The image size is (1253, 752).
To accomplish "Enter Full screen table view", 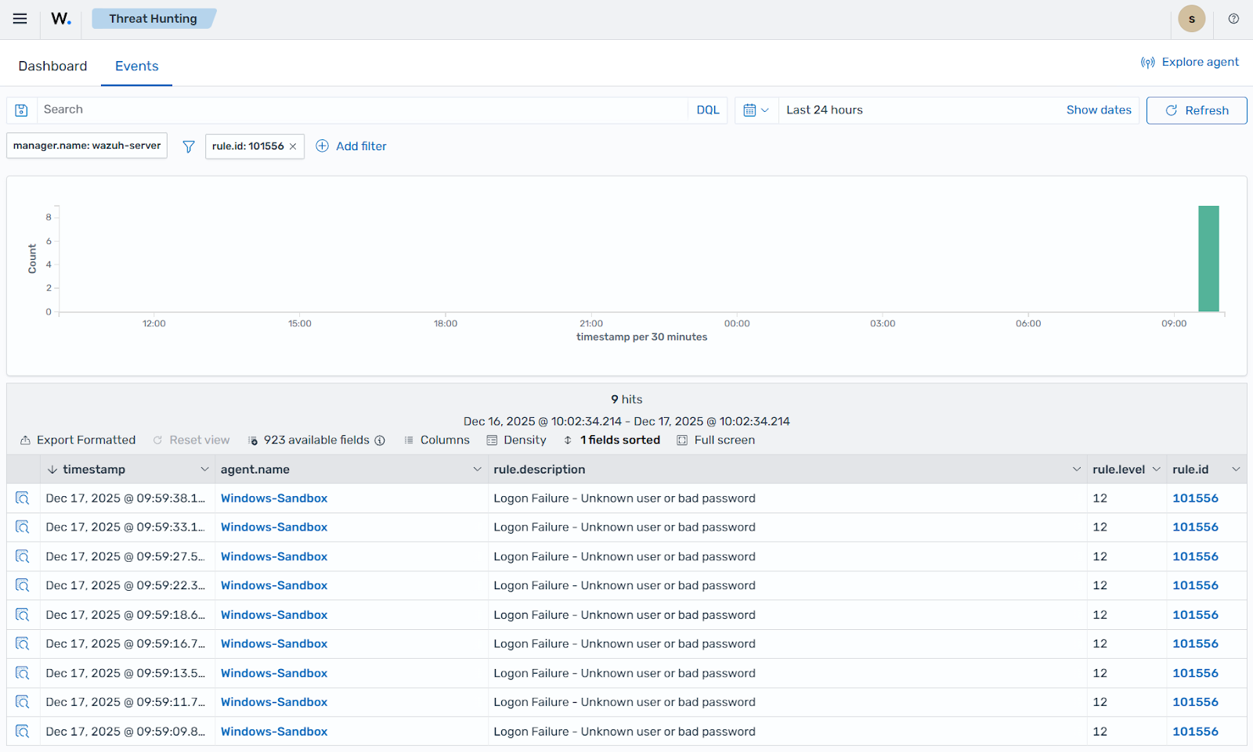I will click(714, 440).
